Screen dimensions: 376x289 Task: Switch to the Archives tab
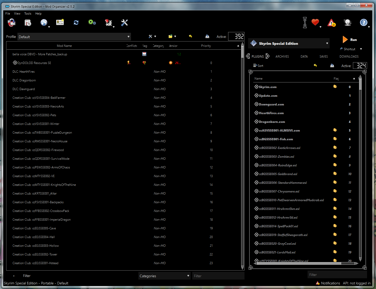(282, 56)
